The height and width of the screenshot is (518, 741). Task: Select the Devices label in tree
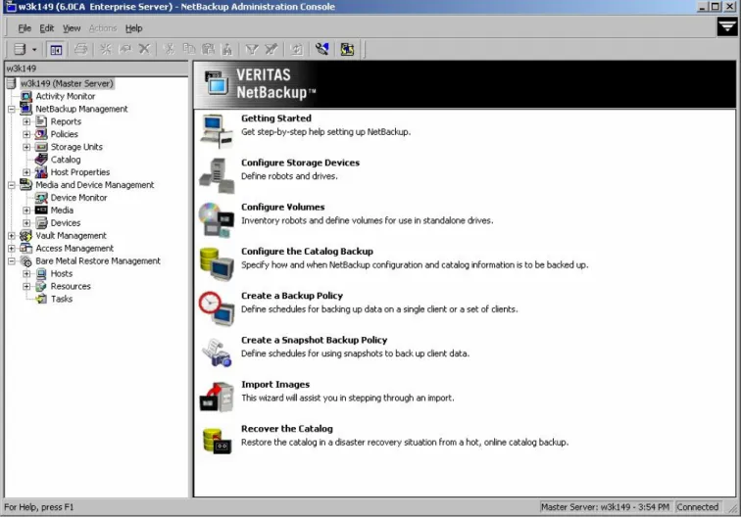pyautogui.click(x=66, y=223)
